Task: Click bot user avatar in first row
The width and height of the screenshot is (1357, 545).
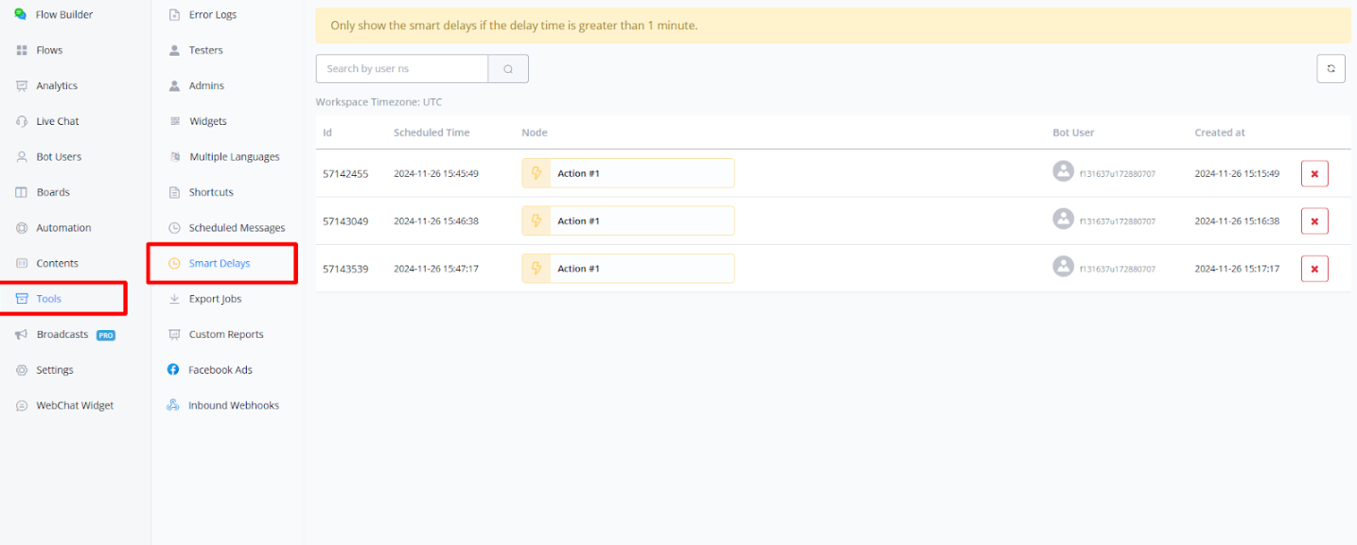Action: pyautogui.click(x=1064, y=171)
